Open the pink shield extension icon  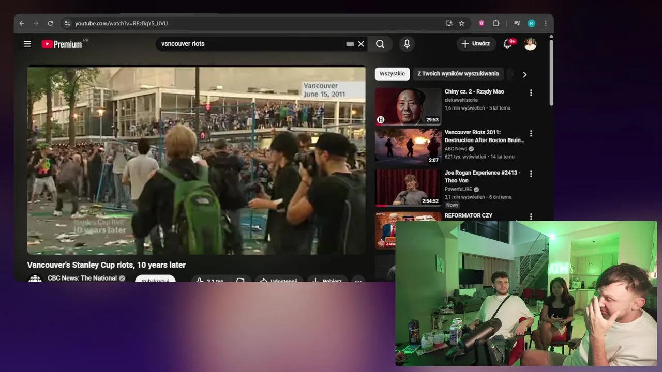tap(482, 23)
